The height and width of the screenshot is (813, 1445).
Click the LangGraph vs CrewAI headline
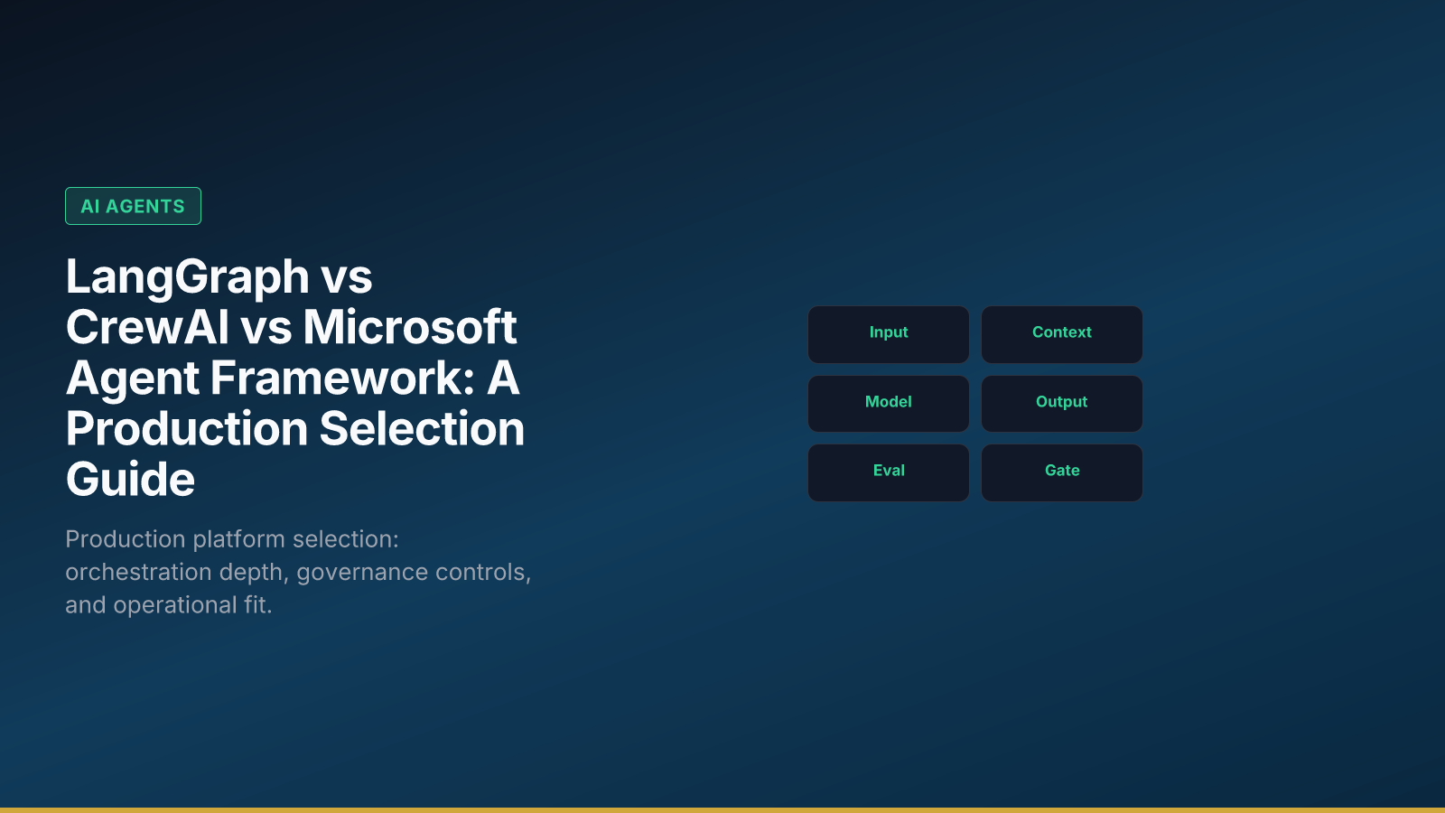tap(295, 378)
